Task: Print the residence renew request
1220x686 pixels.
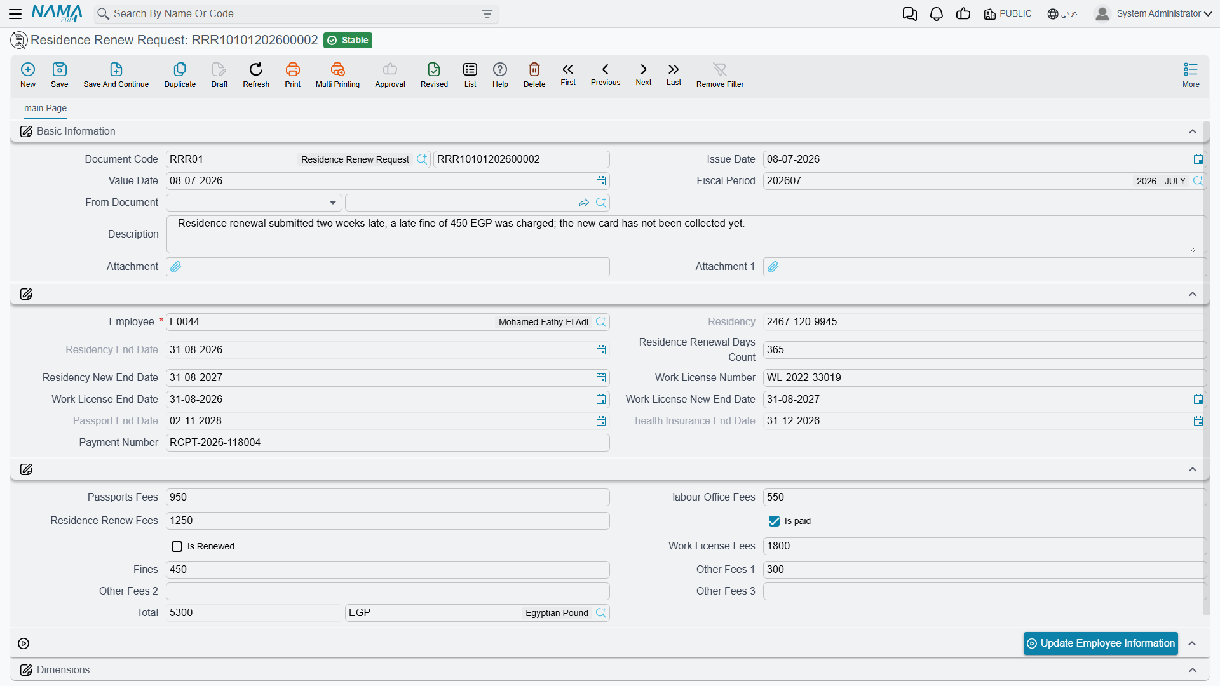Action: point(293,74)
